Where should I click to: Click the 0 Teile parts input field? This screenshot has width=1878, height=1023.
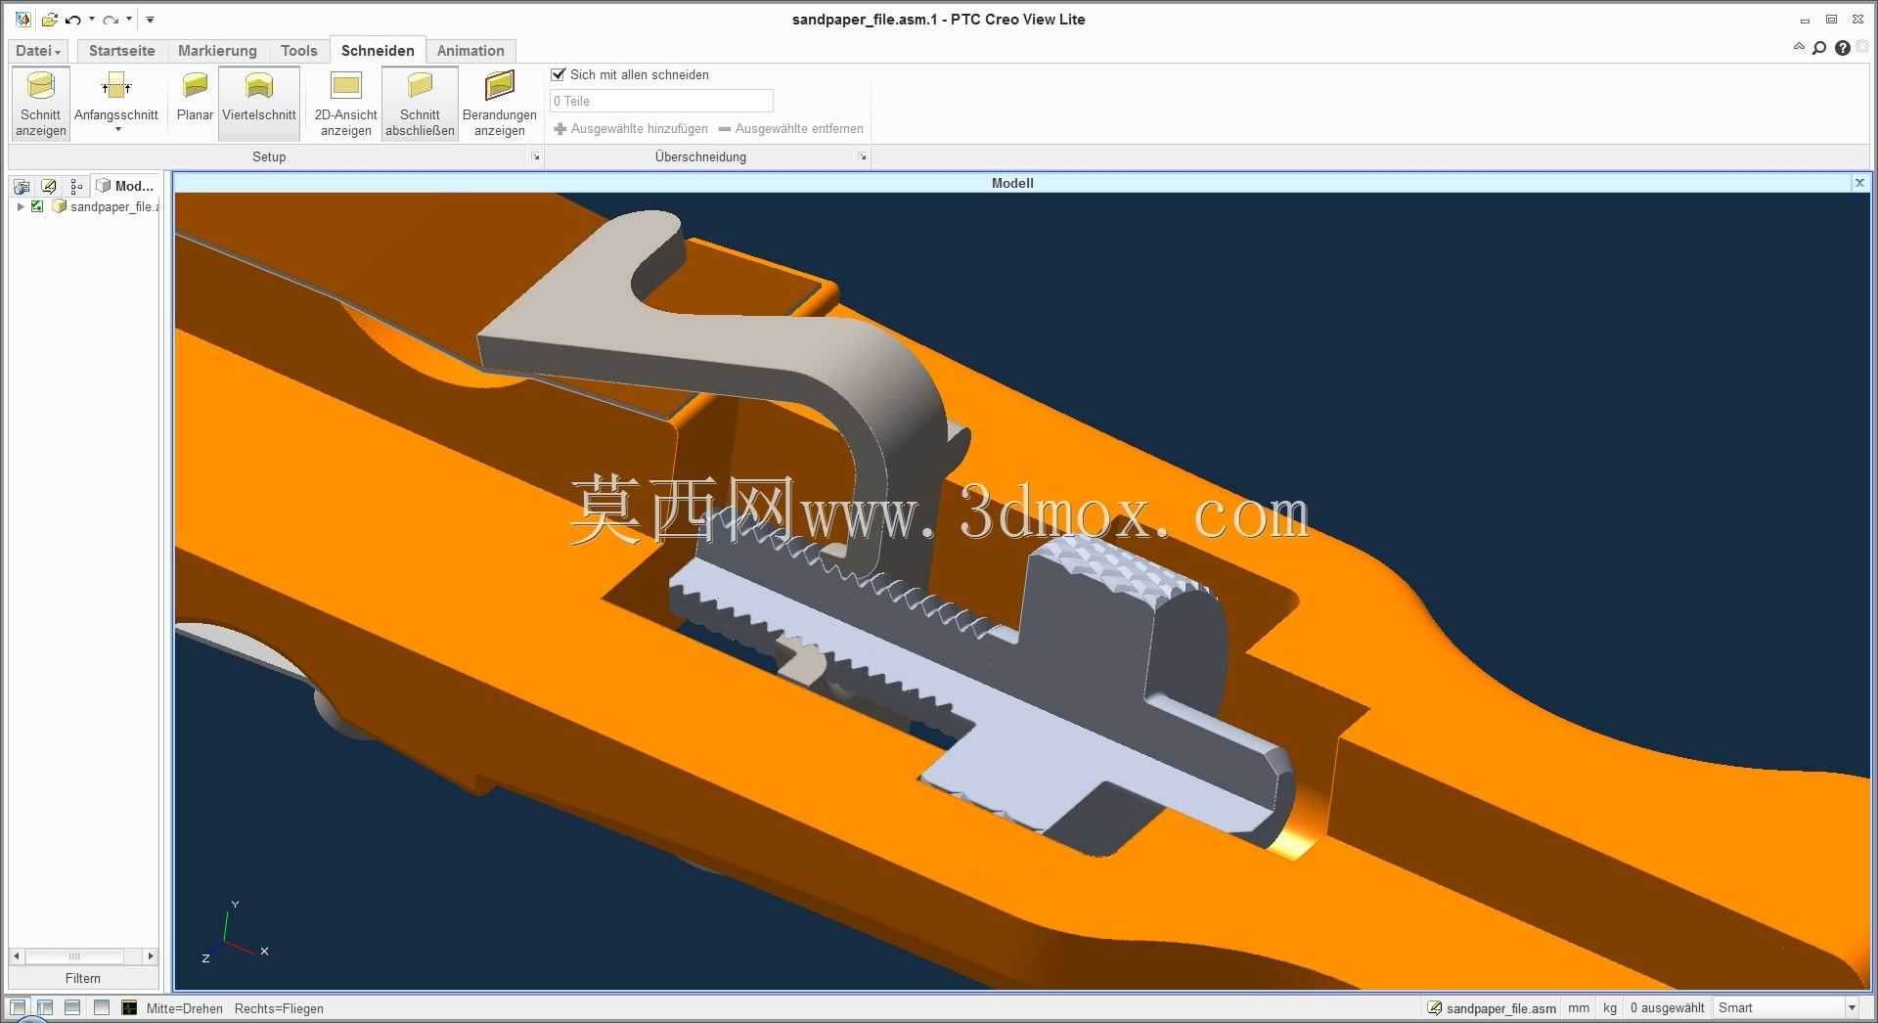coord(661,101)
